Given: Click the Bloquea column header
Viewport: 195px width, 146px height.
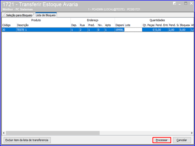Looking at the screenshot, I should tap(185, 25).
